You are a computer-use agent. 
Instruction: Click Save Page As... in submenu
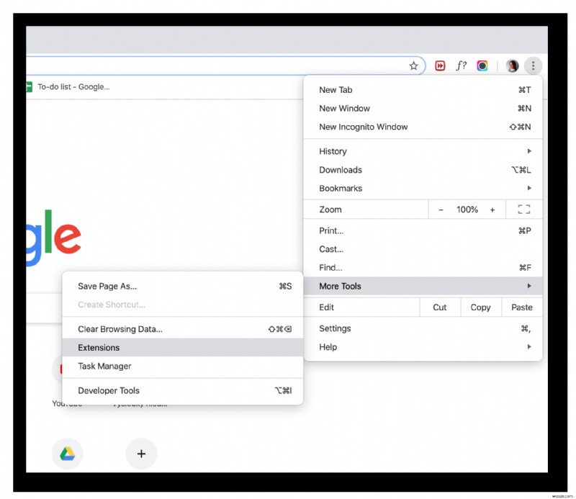[183, 287]
